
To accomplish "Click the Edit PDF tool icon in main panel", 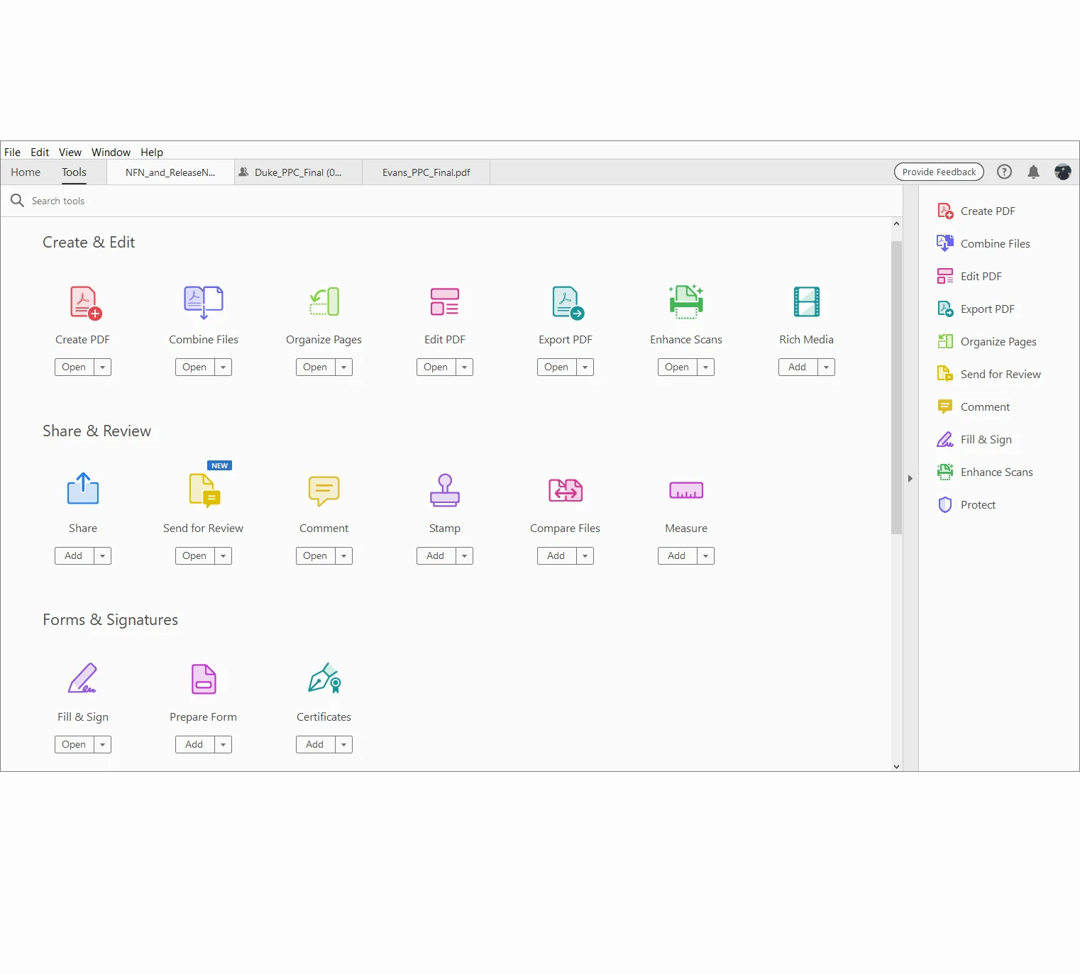I will click(445, 302).
